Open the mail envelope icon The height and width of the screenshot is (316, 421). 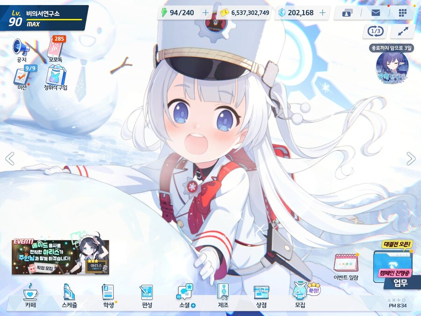click(x=375, y=13)
